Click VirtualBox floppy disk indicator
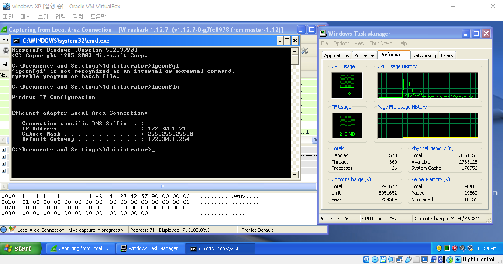This screenshot has width=503, height=264. (x=382, y=260)
